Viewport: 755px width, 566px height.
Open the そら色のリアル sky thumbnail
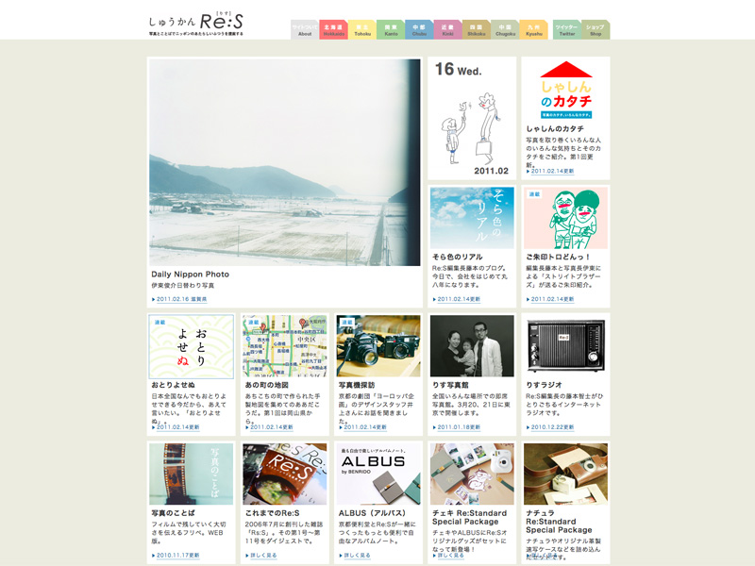[x=472, y=218]
